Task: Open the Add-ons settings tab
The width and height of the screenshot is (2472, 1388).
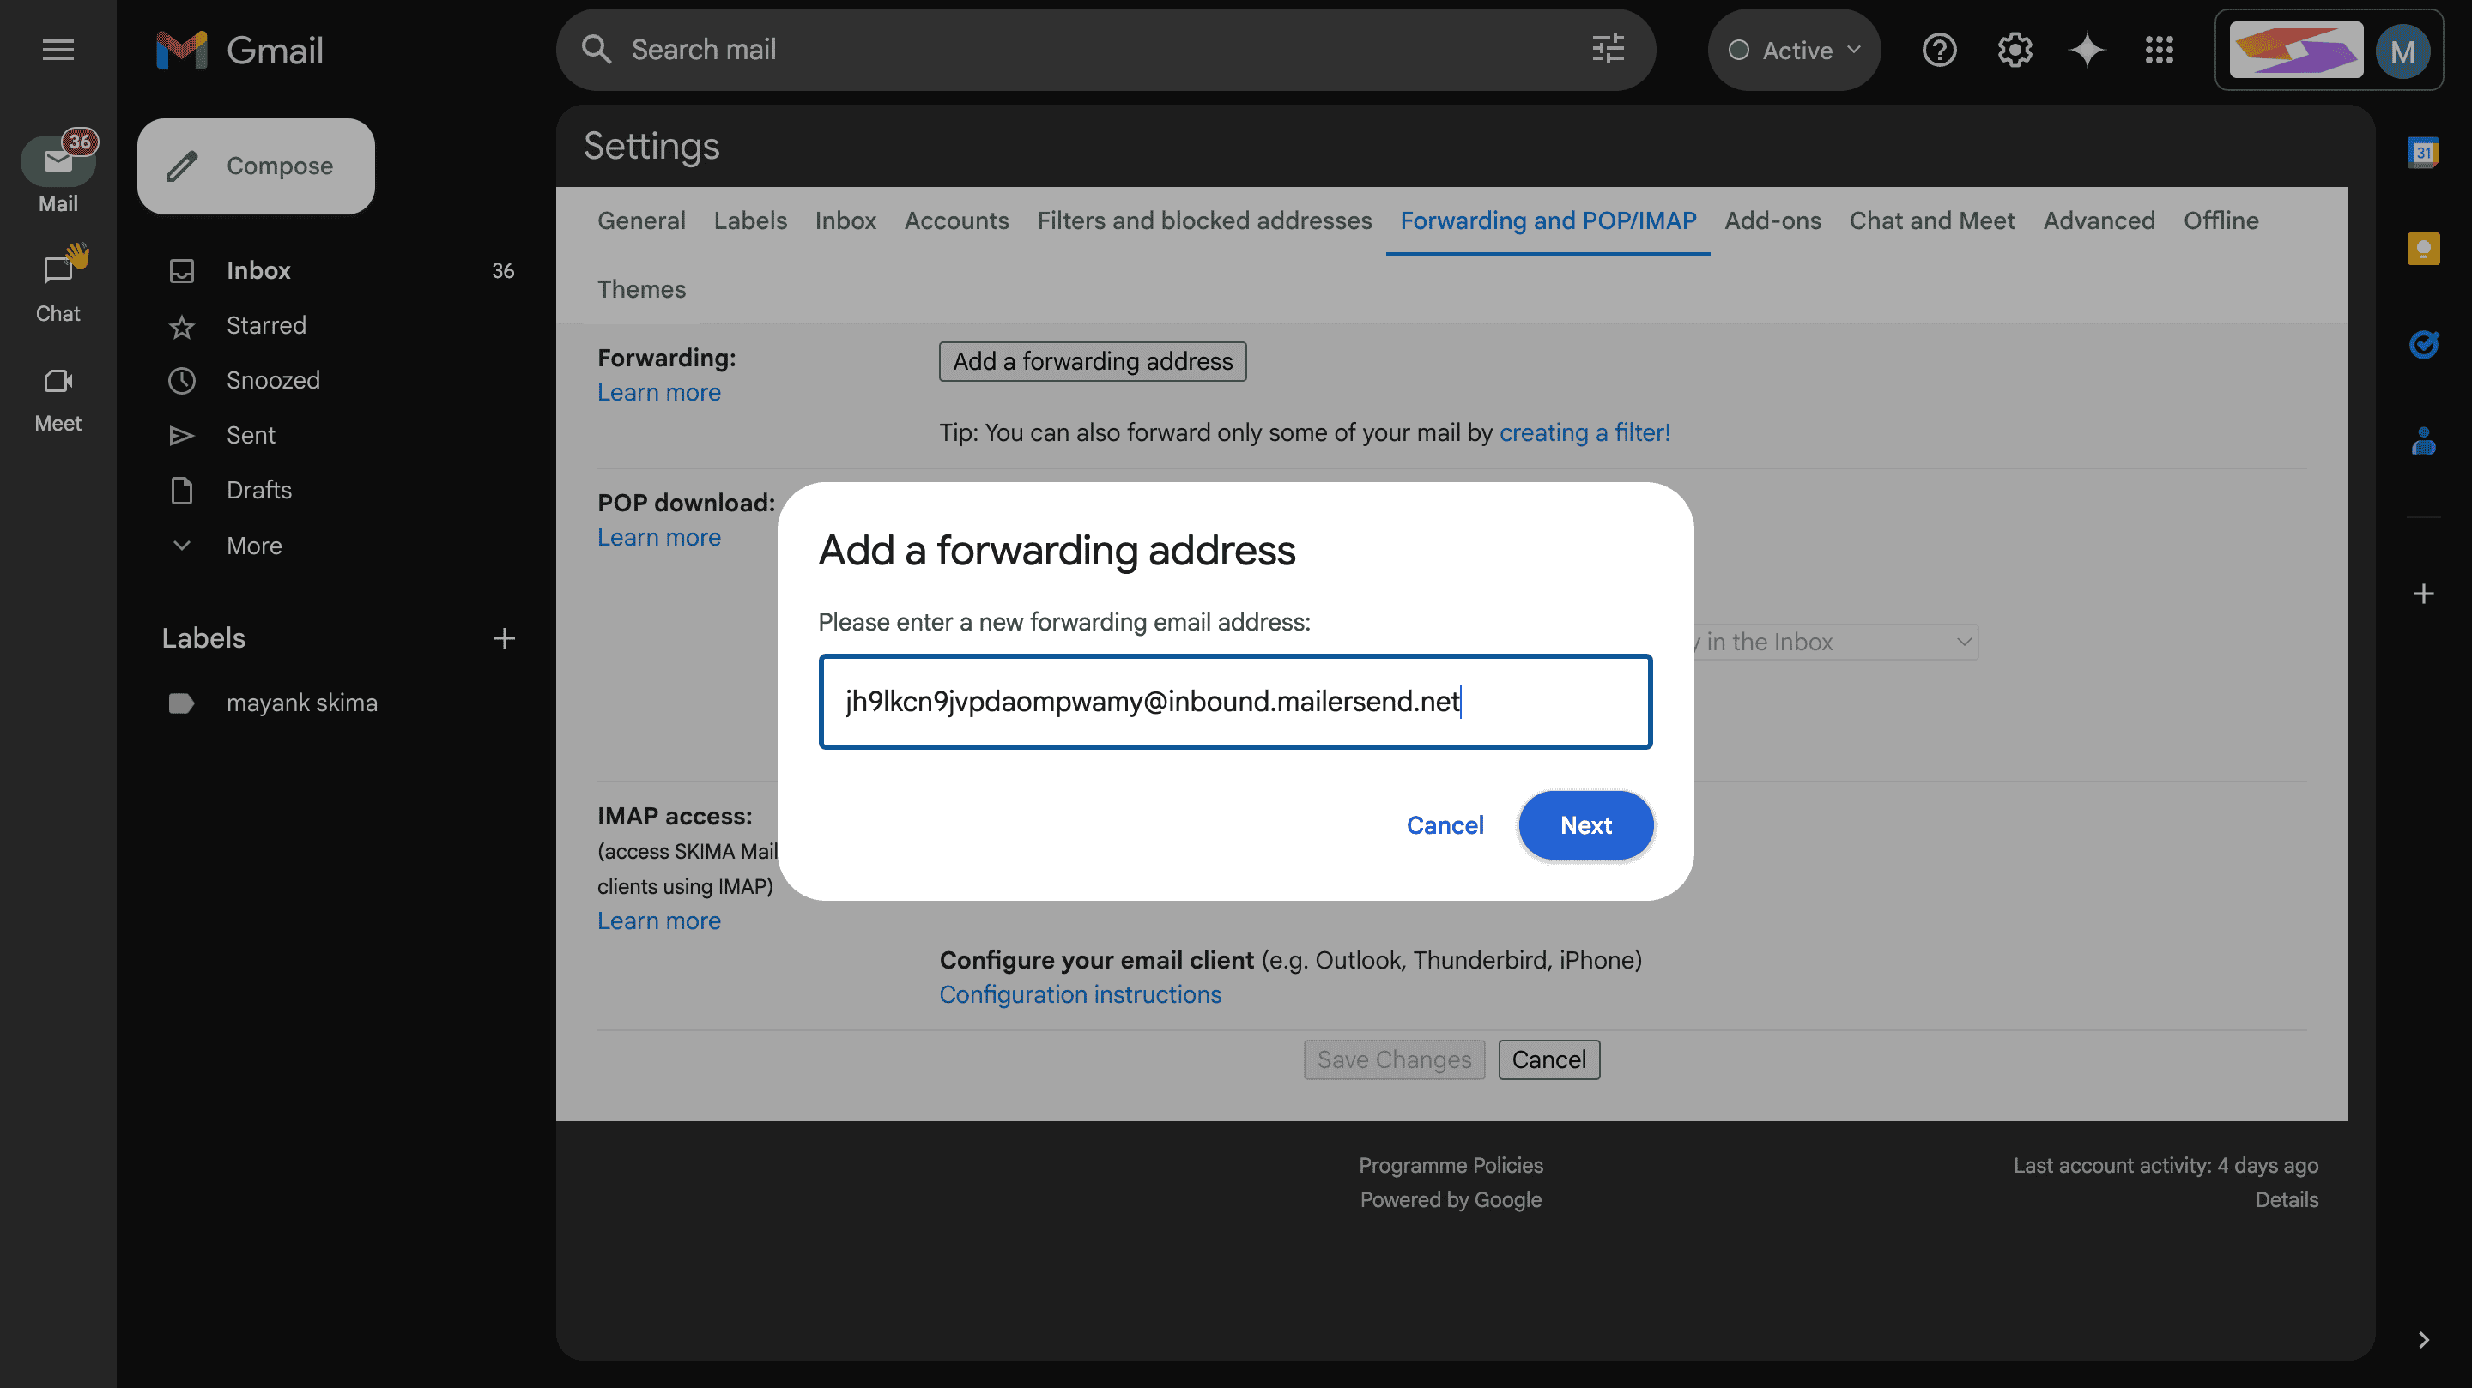Action: [1772, 220]
